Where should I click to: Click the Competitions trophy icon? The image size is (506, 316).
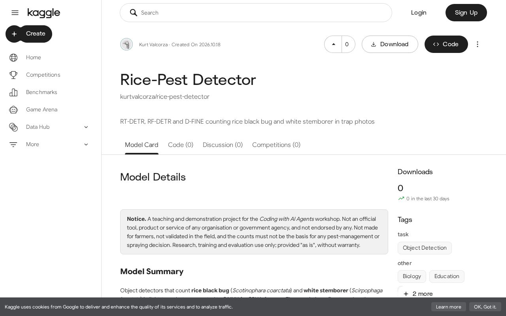point(13,75)
